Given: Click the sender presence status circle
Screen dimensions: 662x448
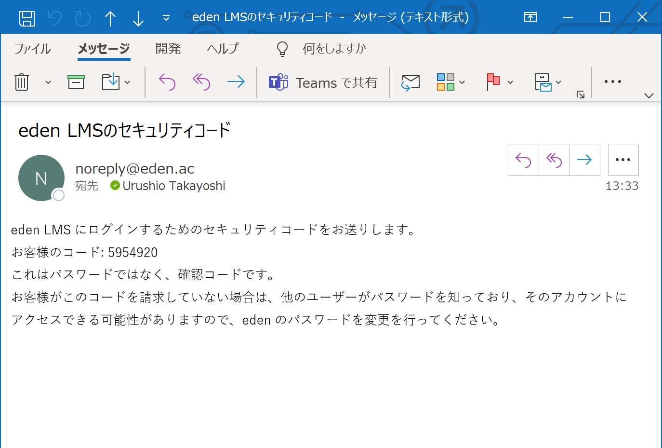Looking at the screenshot, I should [x=58, y=195].
